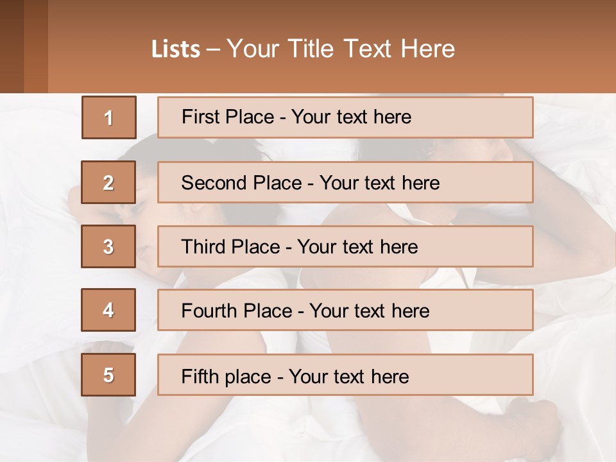Click the bold word Lists in the title
Image resolution: width=616 pixels, height=462 pixels.
click(176, 49)
